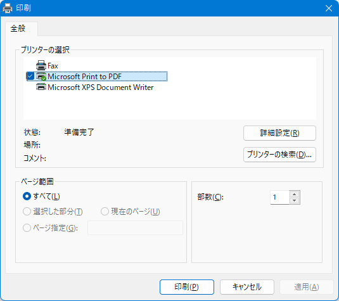The image size is (339, 301).
Task: Click the 適用(A) button
Action: point(307,287)
